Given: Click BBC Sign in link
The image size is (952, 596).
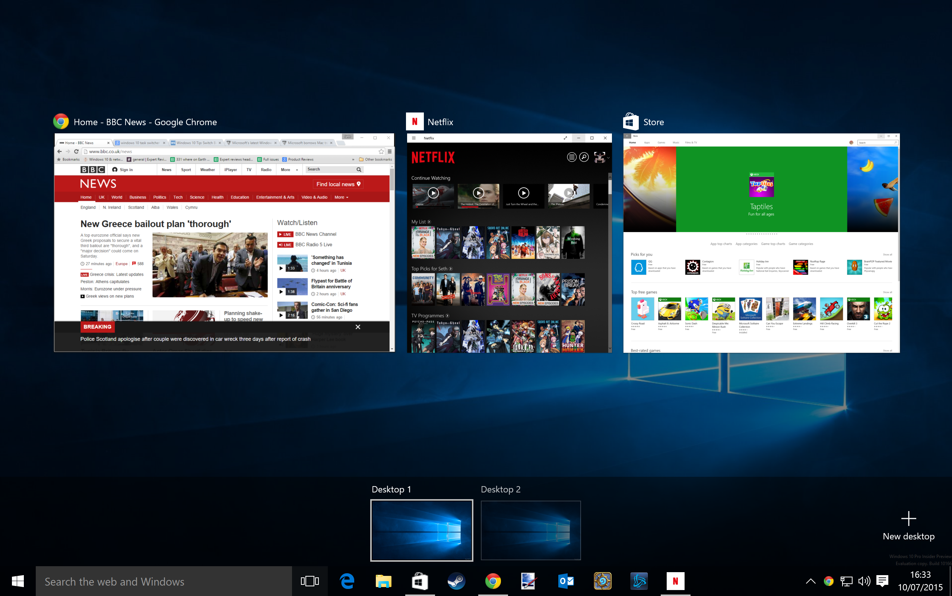Looking at the screenshot, I should [x=123, y=169].
